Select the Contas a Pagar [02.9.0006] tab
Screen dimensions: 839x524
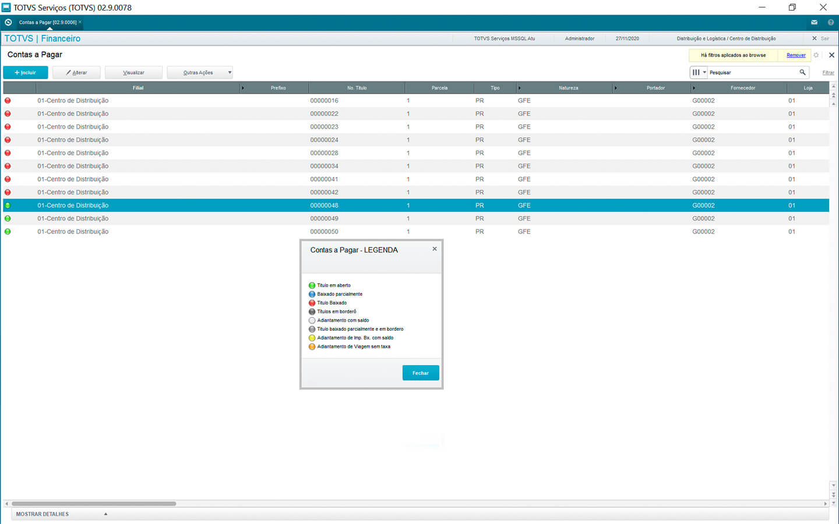47,22
